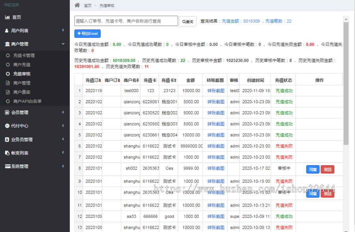Click card name good in row 12
The height and width of the screenshot is (232, 355).
(x=169, y=216)
